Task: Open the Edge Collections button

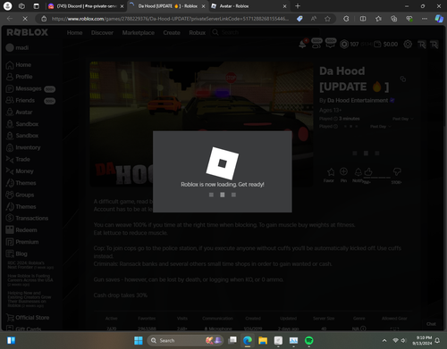Action: [x=394, y=19]
